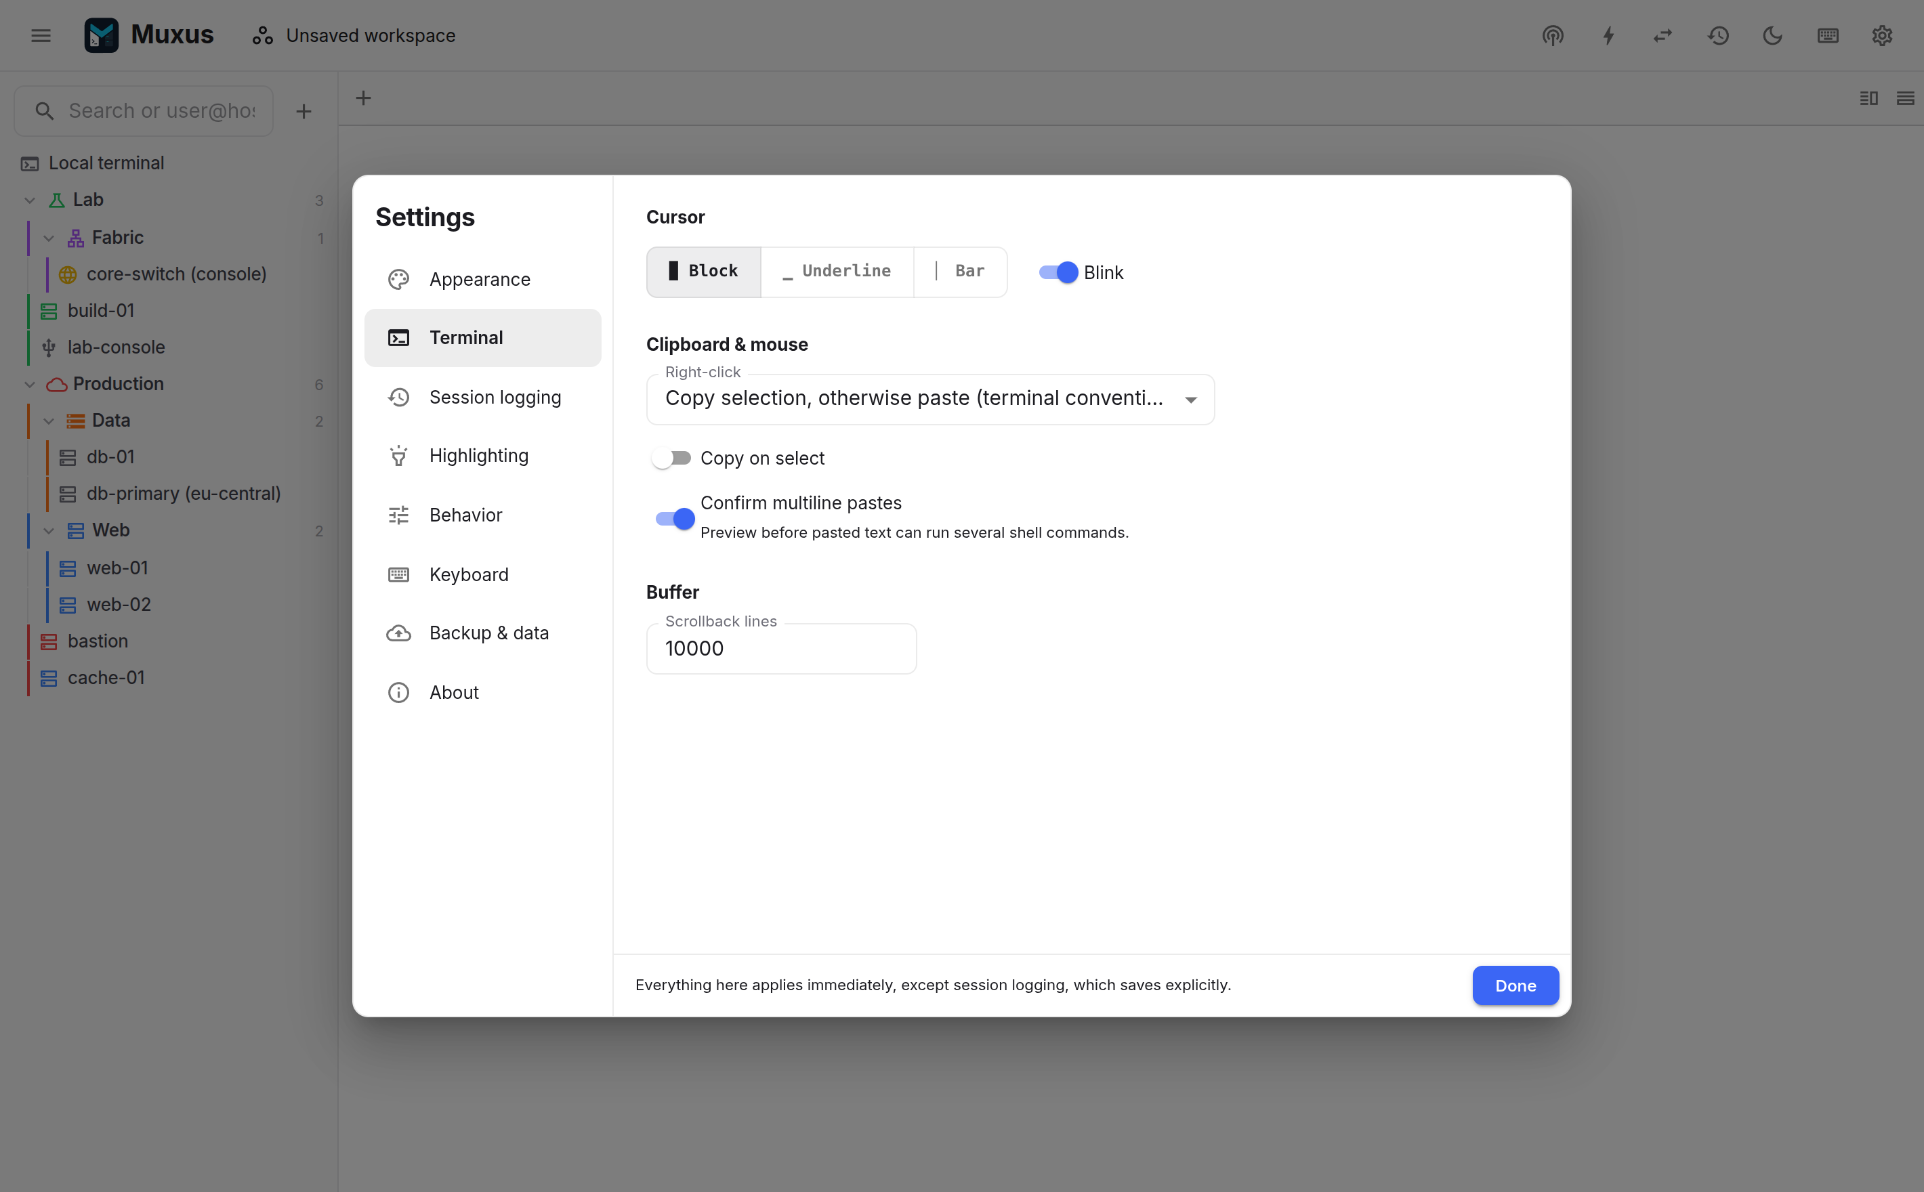The width and height of the screenshot is (1924, 1192).
Task: Open the Appearance settings section
Action: pyautogui.click(x=482, y=279)
